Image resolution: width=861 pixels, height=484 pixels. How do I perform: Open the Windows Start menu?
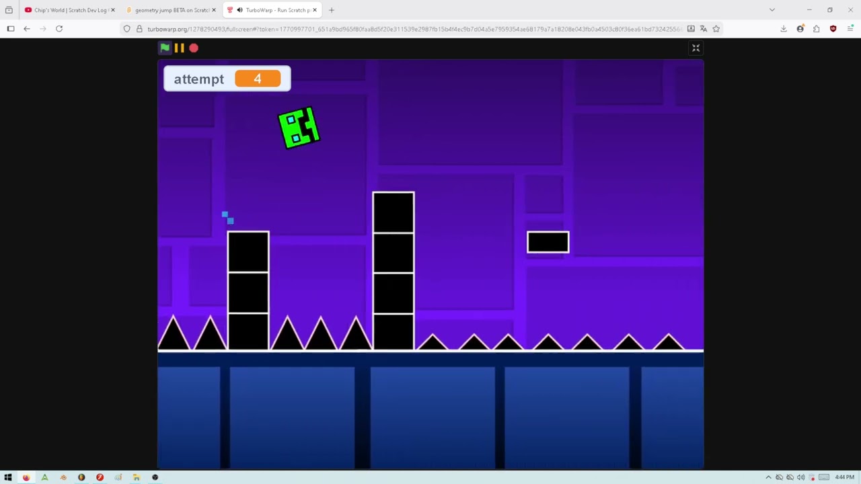click(x=8, y=477)
